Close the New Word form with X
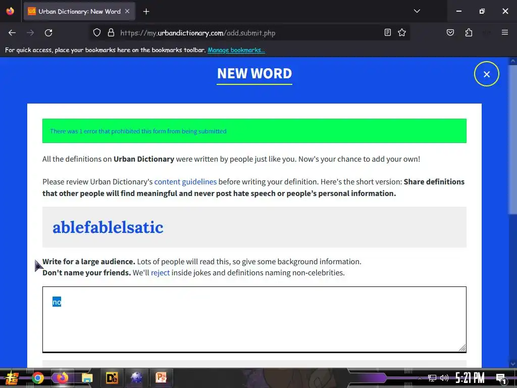The image size is (517, 388). (487, 74)
